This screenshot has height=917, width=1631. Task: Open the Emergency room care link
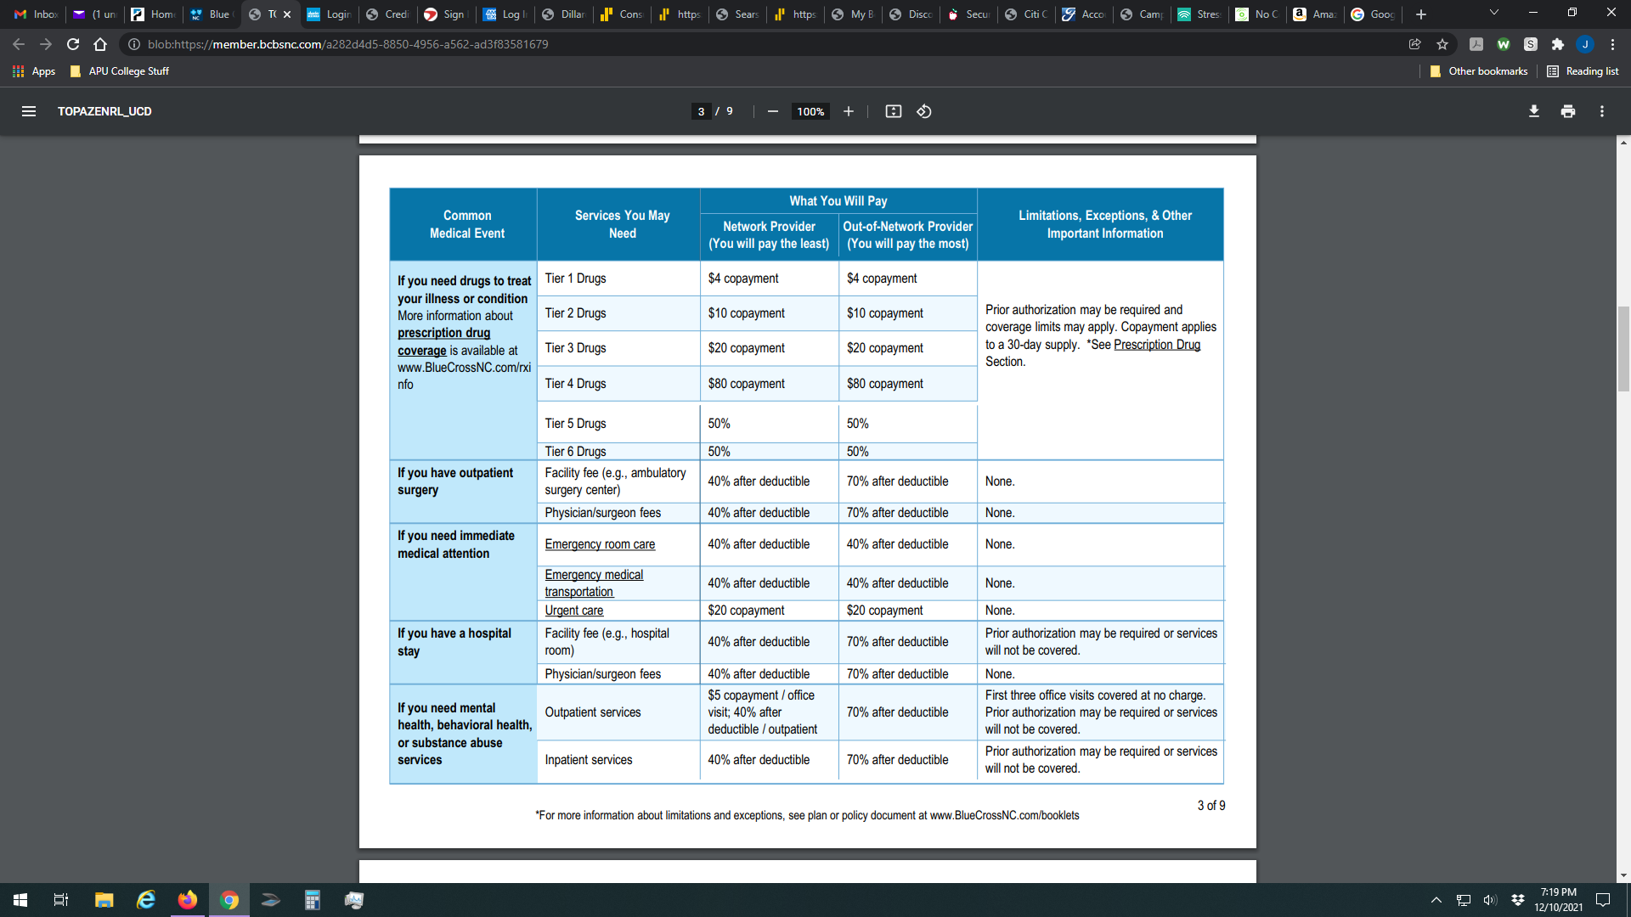point(599,544)
